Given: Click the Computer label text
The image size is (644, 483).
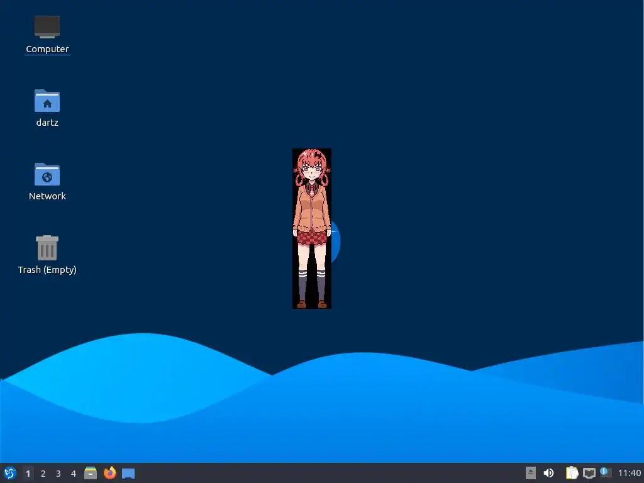Looking at the screenshot, I should tap(47, 49).
